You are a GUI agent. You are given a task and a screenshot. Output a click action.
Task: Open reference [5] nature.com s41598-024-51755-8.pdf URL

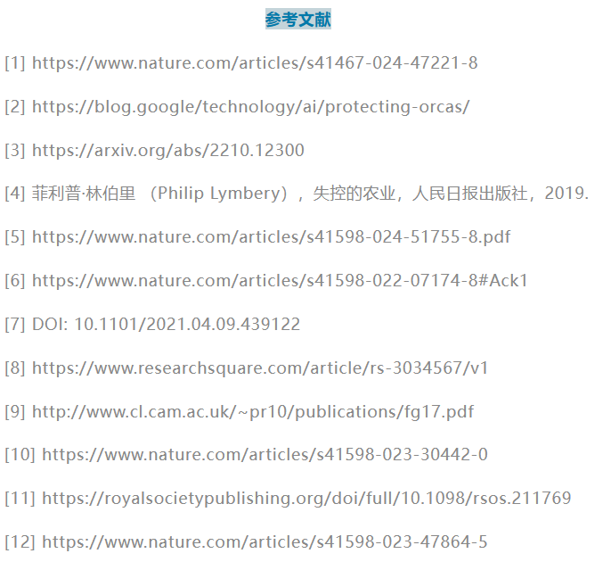tap(271, 237)
